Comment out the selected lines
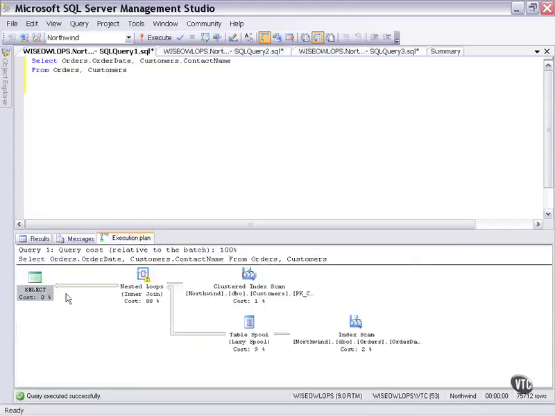Screen dimensions: 555x416 346,37
